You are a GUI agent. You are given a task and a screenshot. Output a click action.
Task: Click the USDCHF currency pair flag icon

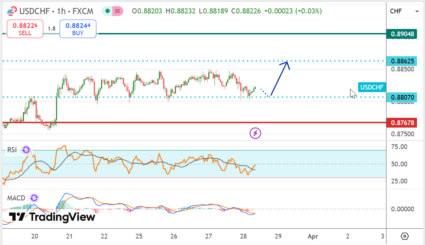coord(12,11)
